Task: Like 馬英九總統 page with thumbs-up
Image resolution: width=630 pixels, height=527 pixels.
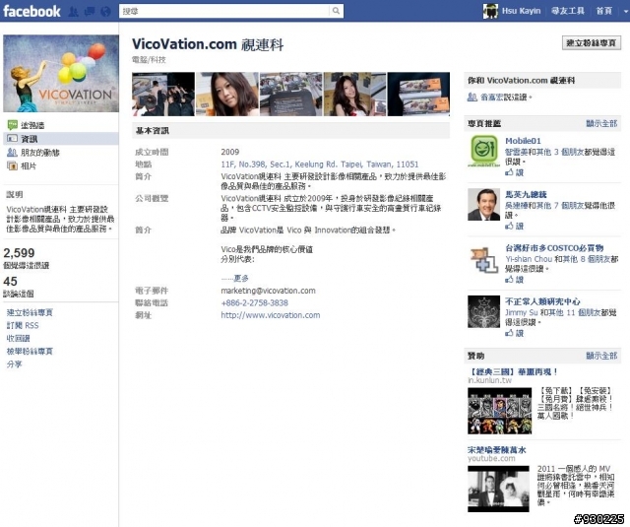Action: 514,226
